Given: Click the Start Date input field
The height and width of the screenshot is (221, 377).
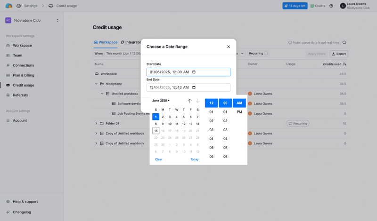Looking at the screenshot, I should click(188, 72).
